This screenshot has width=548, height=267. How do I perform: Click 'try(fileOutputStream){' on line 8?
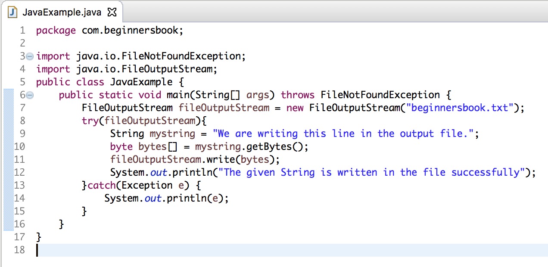pyautogui.click(x=144, y=121)
